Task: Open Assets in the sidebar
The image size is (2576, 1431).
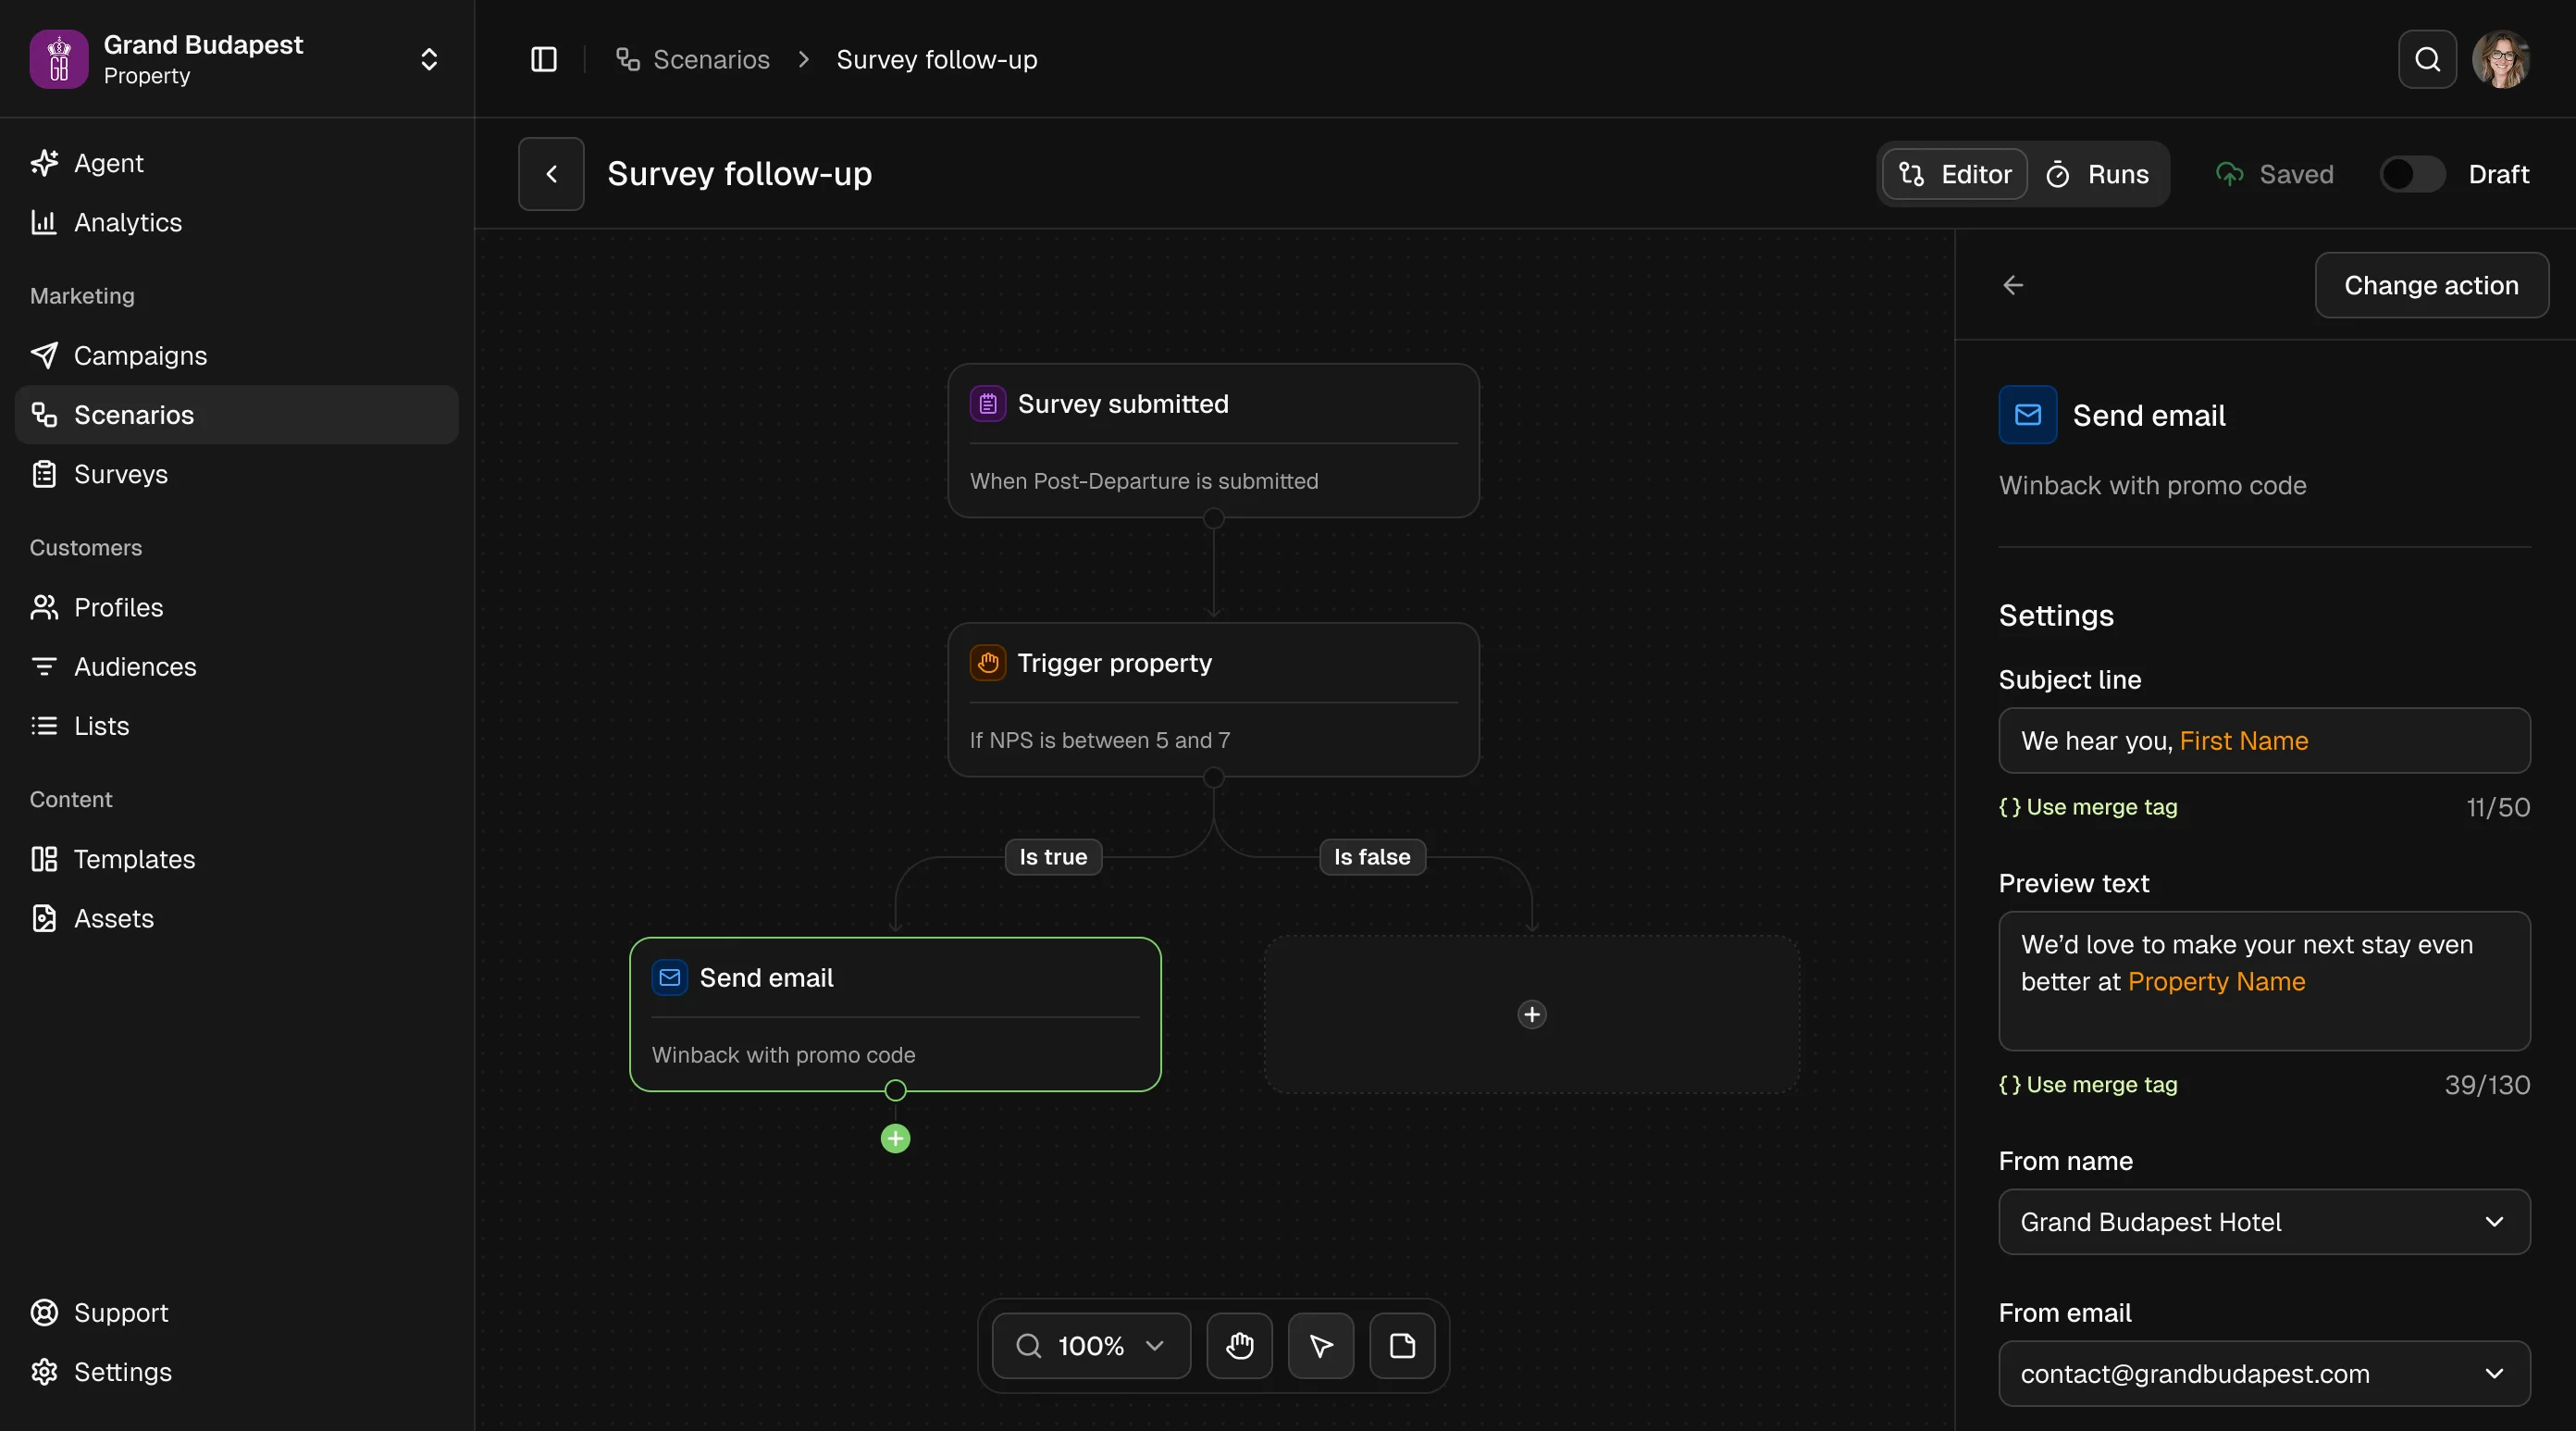Action: (236, 917)
